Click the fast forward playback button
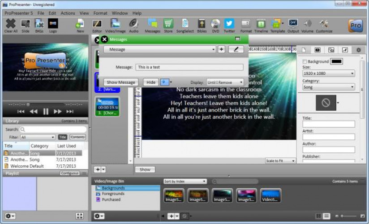 (58, 112)
